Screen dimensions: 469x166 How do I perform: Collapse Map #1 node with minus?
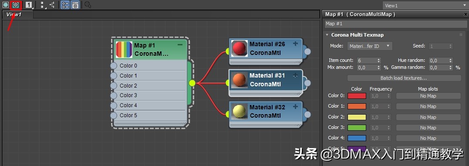[x=180, y=45]
